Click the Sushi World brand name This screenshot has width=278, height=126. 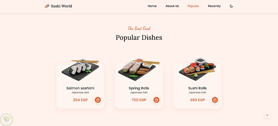(61, 6)
